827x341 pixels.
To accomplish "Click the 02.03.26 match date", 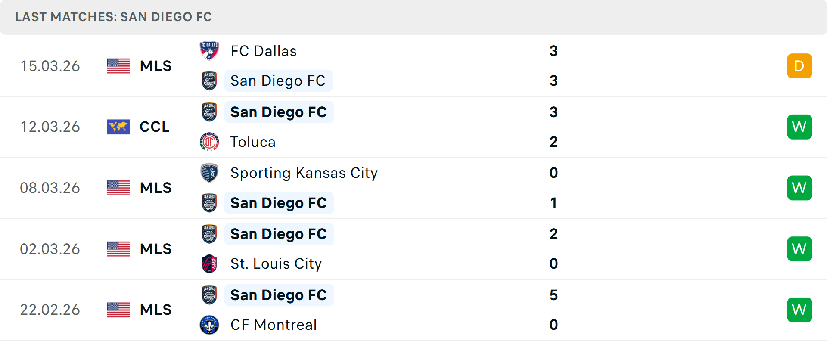I will (x=50, y=249).
